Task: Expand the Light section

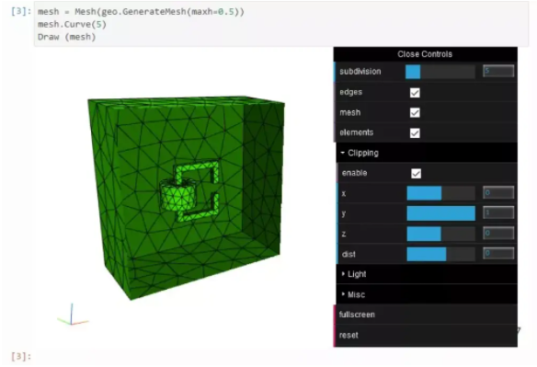Action: (x=427, y=274)
